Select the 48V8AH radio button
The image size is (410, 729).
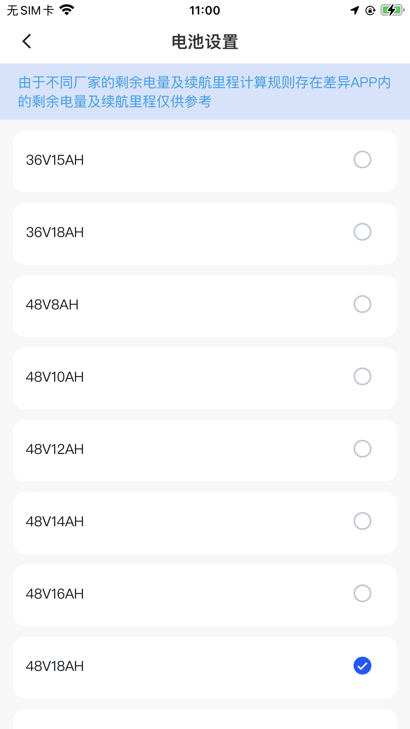tap(362, 304)
